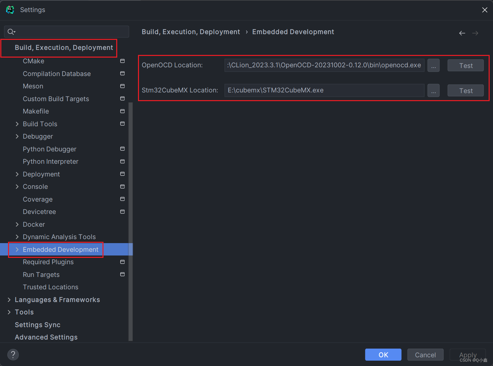This screenshot has width=493, height=366.
Task: Click the Build, Execution, Deployment breadcrumb
Action: (x=191, y=32)
